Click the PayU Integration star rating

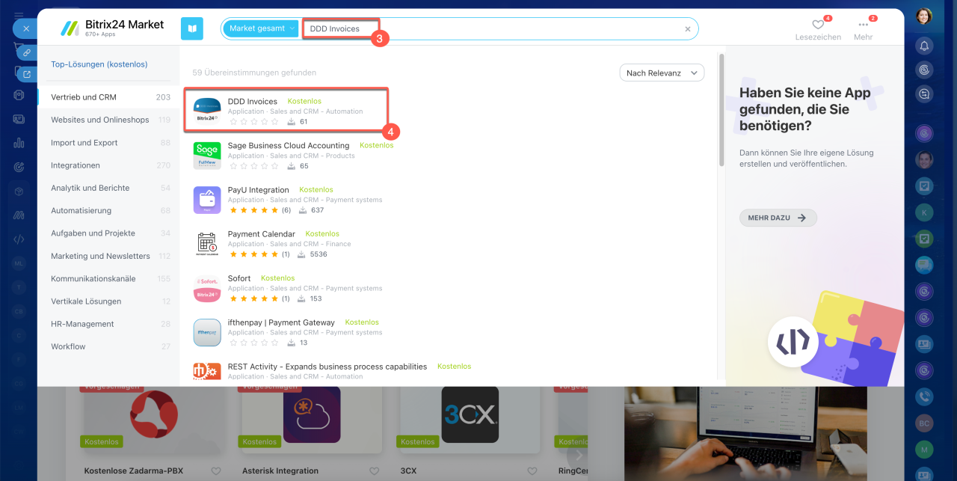[253, 210]
